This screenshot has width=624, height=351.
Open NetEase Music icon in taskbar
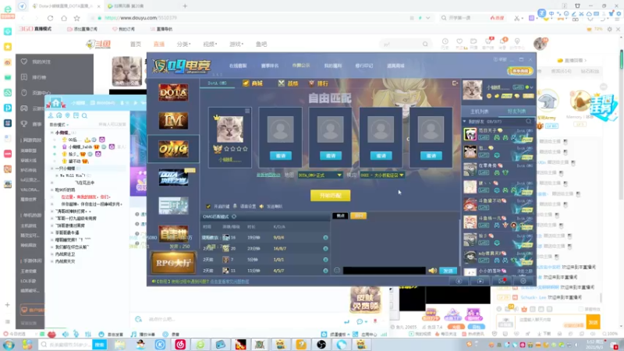pyautogui.click(x=180, y=345)
